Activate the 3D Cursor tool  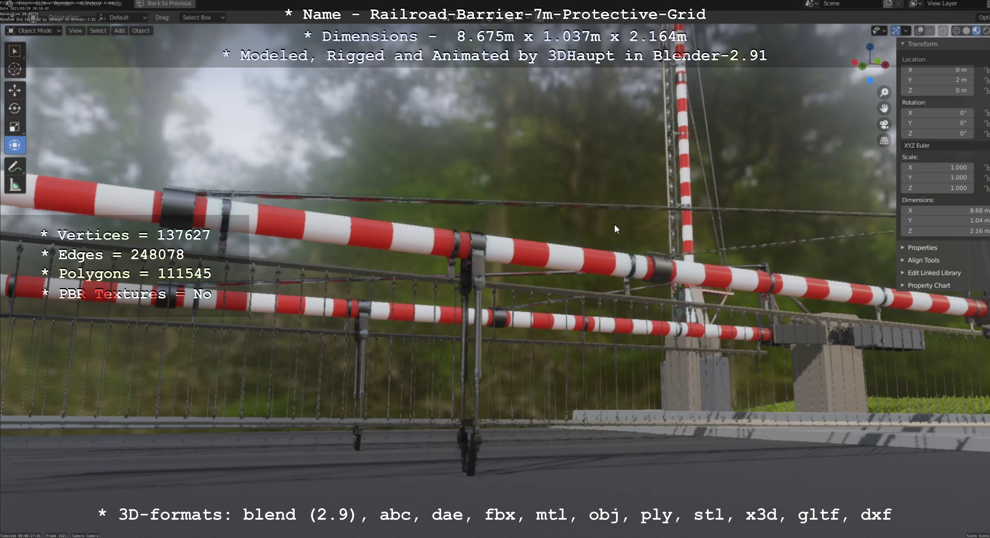point(15,69)
